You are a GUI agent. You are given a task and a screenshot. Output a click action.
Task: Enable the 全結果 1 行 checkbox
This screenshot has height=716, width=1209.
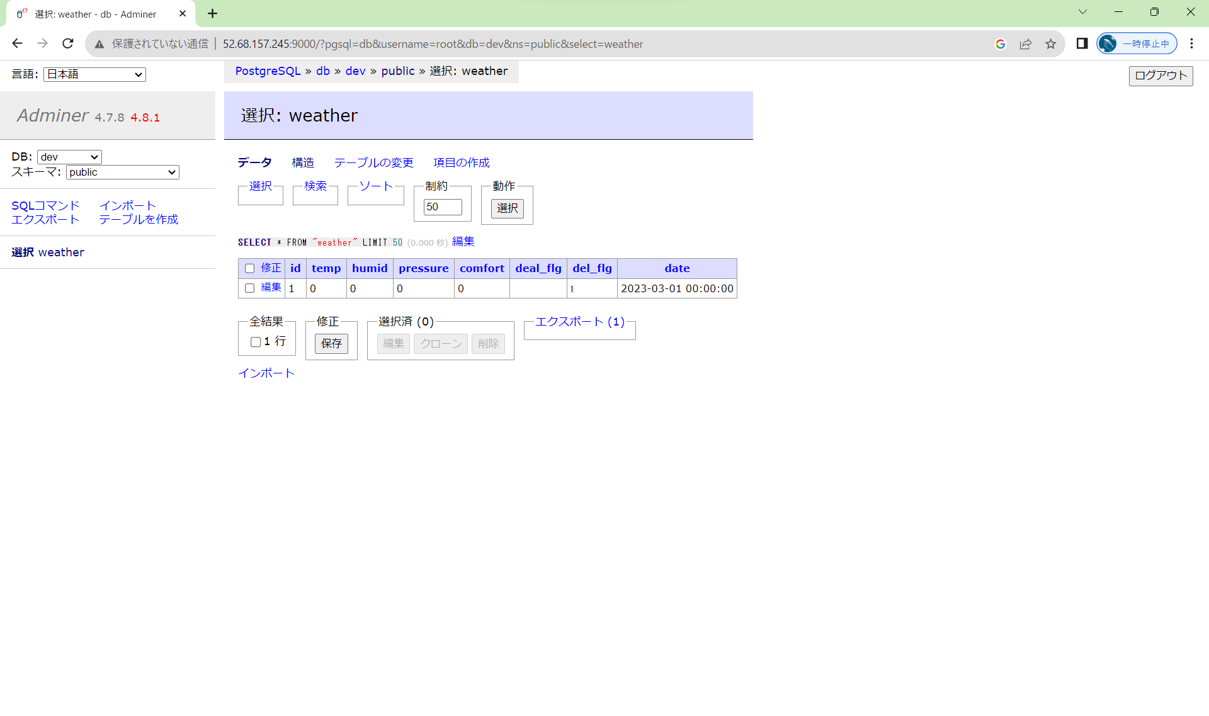point(256,342)
